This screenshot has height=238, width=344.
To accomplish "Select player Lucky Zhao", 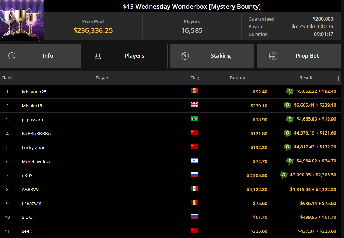I will click(33, 148).
